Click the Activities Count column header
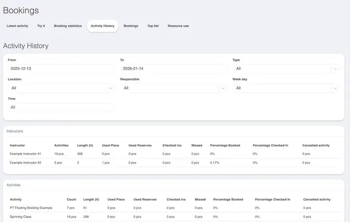350x222 pixels. pos(72,199)
